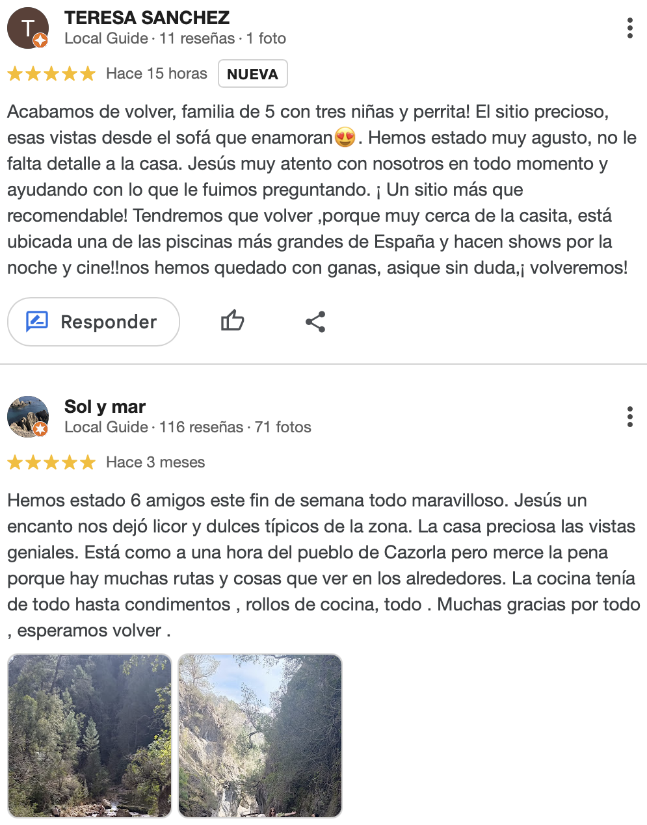
Task: Click the Responder button
Action: click(x=94, y=322)
